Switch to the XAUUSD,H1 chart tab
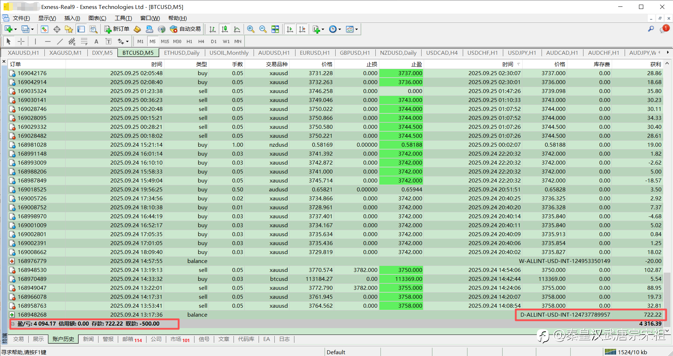673x356 pixels. point(23,53)
